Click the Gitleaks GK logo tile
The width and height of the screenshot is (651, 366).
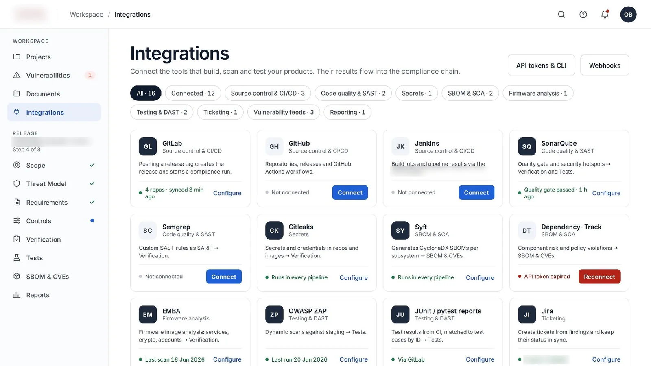274,231
